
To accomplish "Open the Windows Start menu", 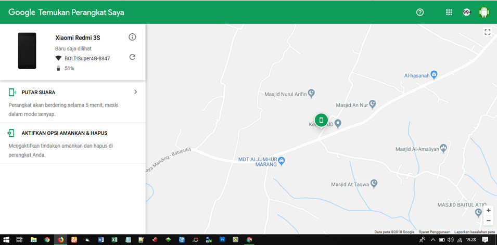I will (6, 240).
